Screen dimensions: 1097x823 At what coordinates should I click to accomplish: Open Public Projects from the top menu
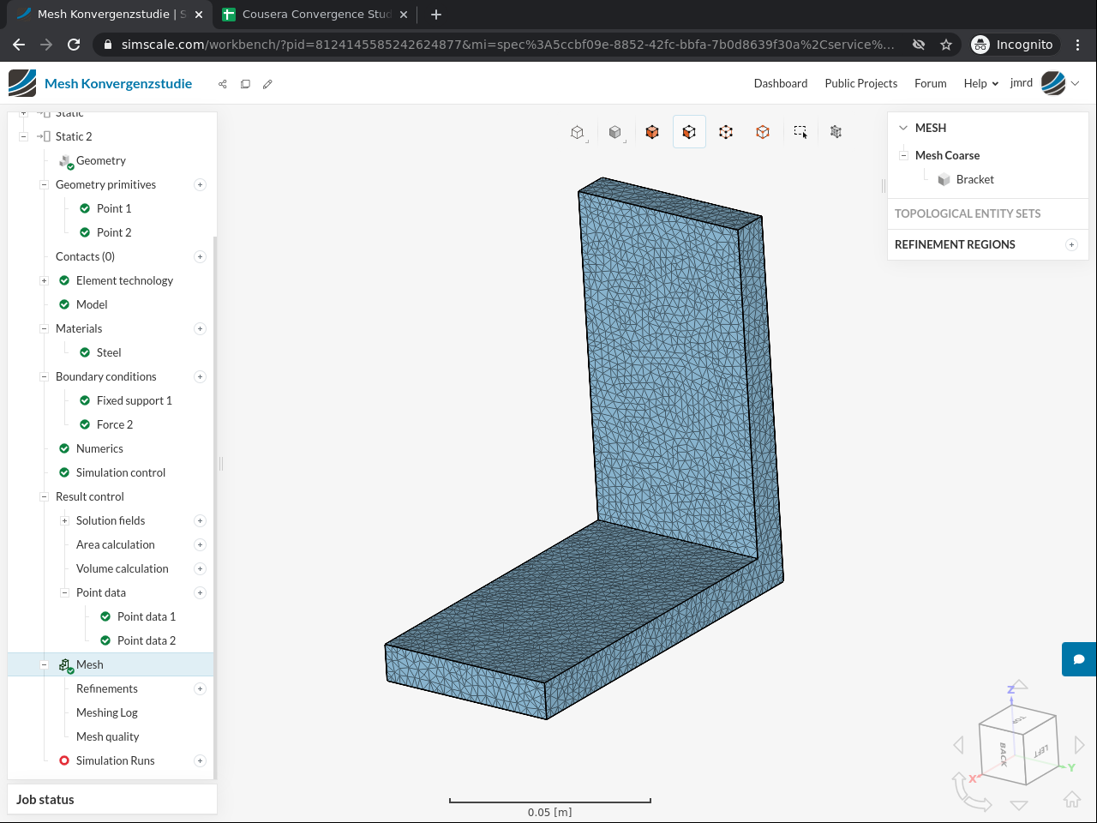click(x=860, y=83)
